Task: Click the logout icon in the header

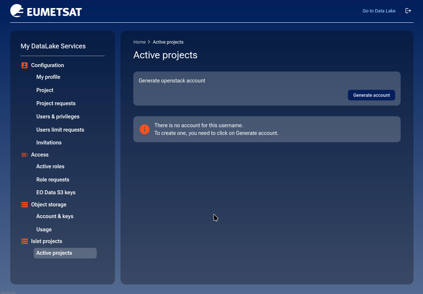Action: (408, 11)
